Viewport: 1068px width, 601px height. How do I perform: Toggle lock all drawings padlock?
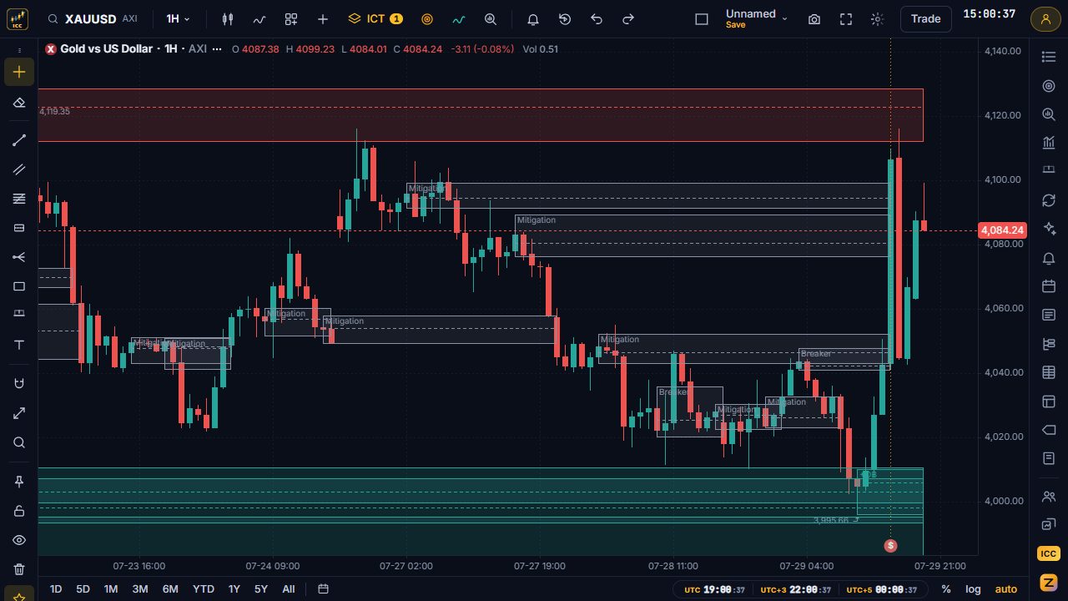tap(19, 511)
